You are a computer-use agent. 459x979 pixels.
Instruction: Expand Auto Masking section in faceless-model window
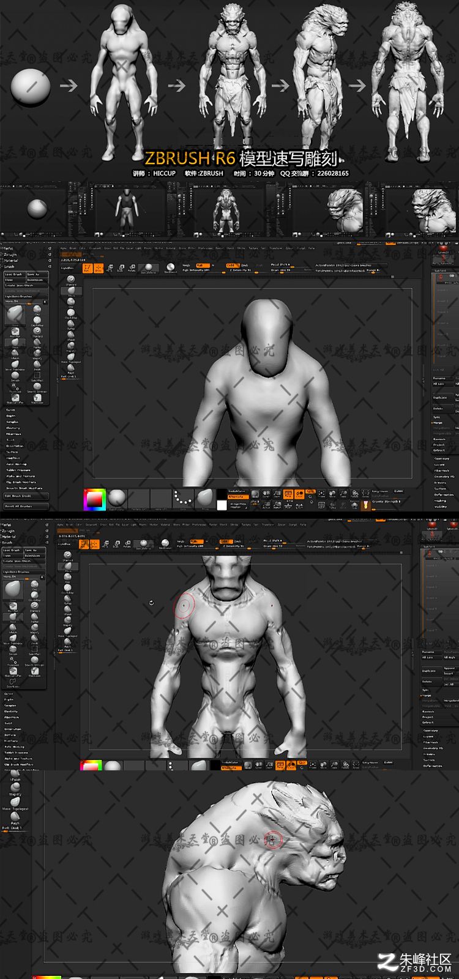coord(17,464)
